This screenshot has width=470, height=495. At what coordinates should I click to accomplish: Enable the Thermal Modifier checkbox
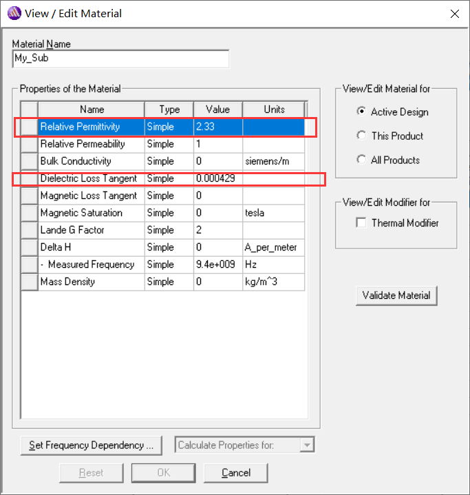[x=361, y=222]
